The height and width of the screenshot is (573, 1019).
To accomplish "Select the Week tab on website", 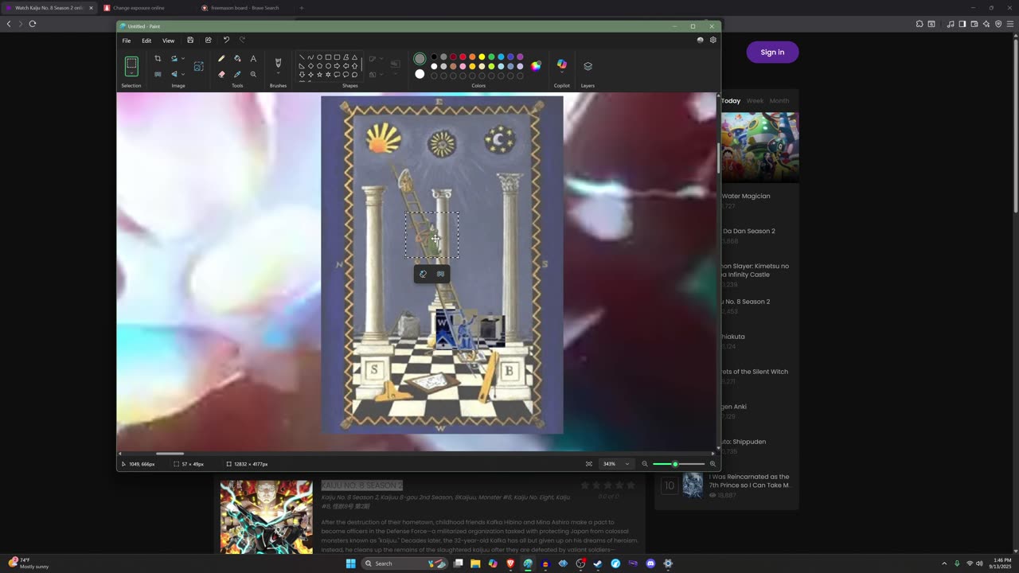I will pos(755,101).
